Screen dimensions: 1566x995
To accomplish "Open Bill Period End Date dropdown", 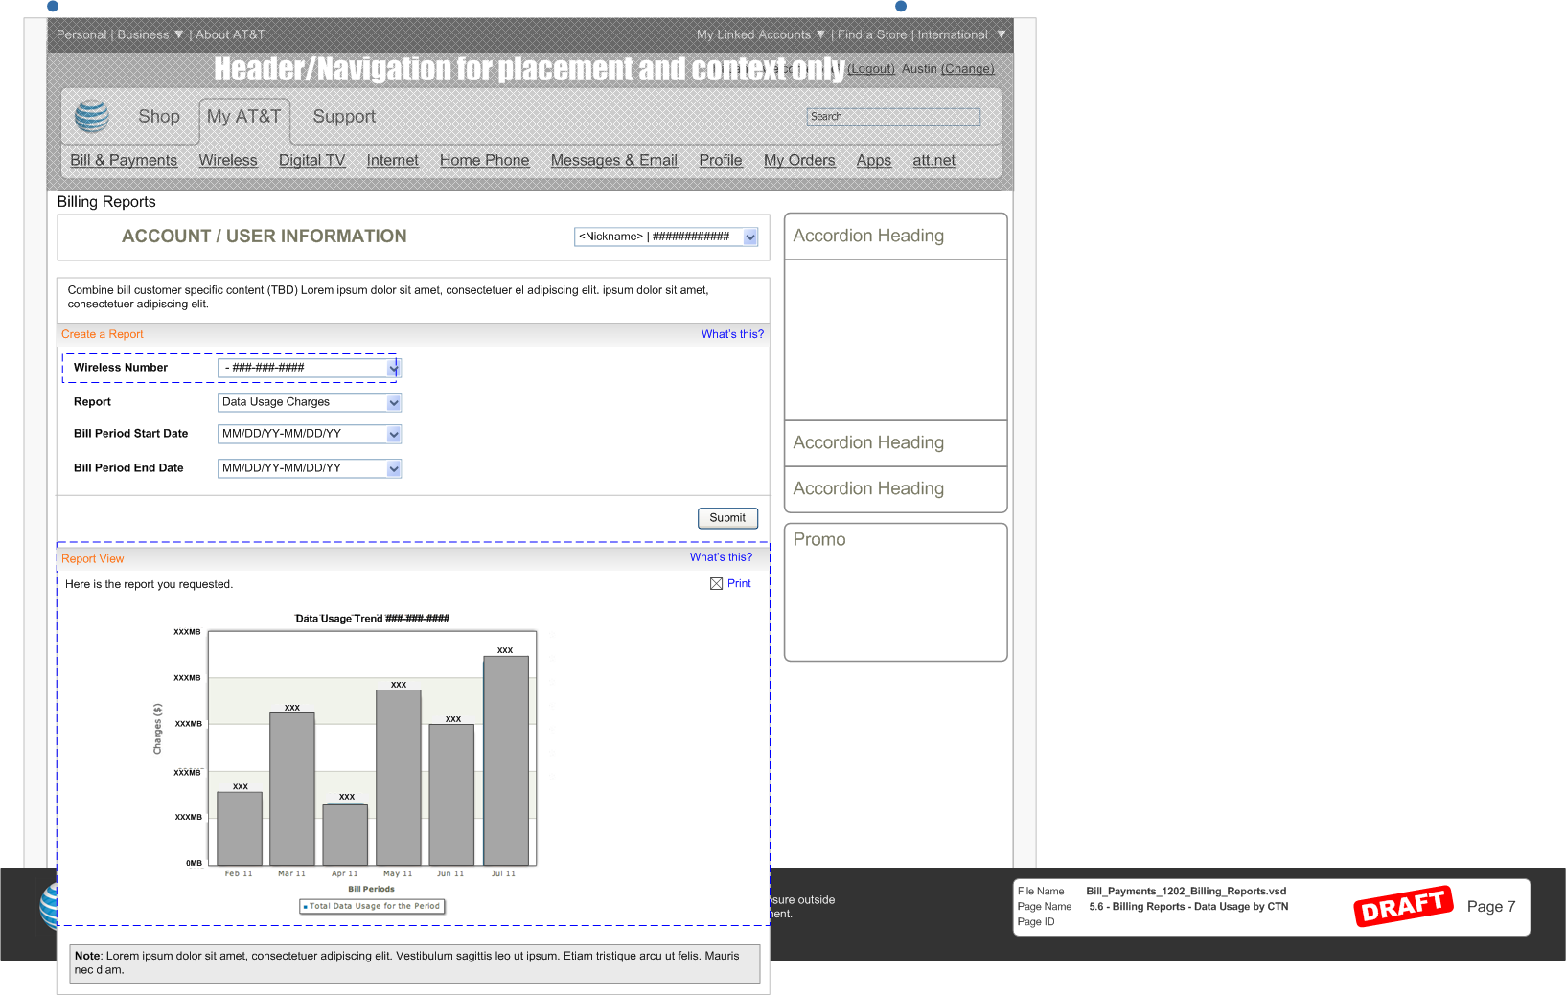I will [x=394, y=468].
